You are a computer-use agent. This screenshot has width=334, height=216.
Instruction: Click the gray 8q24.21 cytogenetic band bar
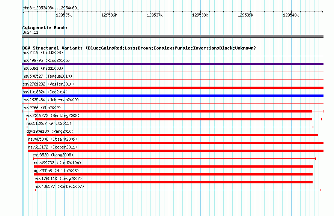[173, 36]
